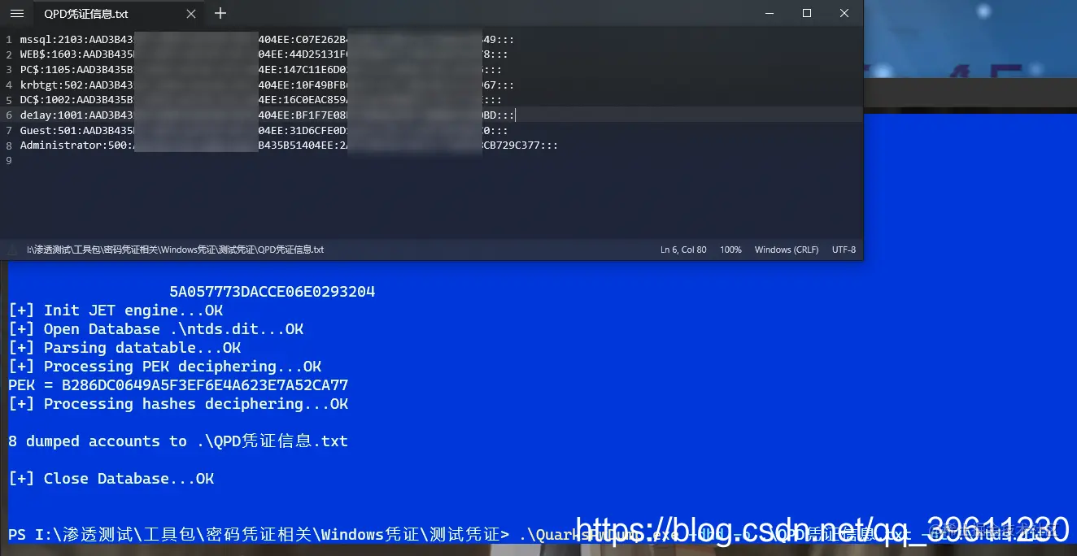This screenshot has width=1077, height=556.
Task: Open a new tab with the plus icon
Action: point(218,14)
